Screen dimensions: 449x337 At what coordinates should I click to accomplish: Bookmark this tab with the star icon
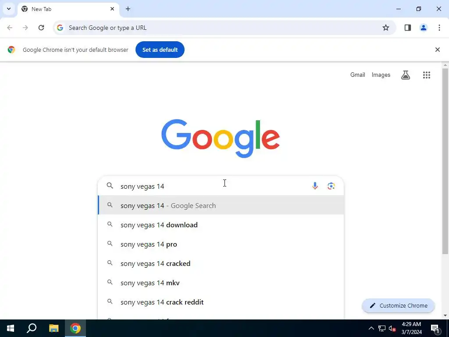[x=386, y=28]
